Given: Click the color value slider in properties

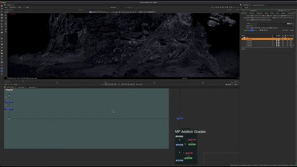Looking at the screenshot, I should tap(272, 24).
